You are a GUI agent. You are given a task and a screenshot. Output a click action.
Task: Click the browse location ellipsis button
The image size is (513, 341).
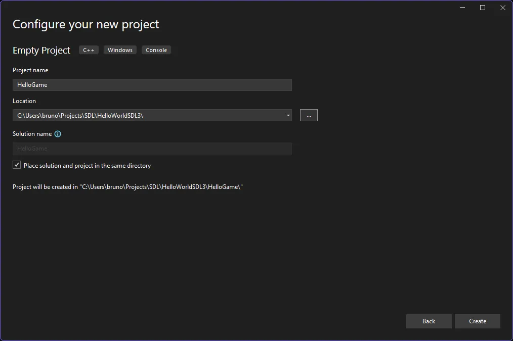point(309,115)
